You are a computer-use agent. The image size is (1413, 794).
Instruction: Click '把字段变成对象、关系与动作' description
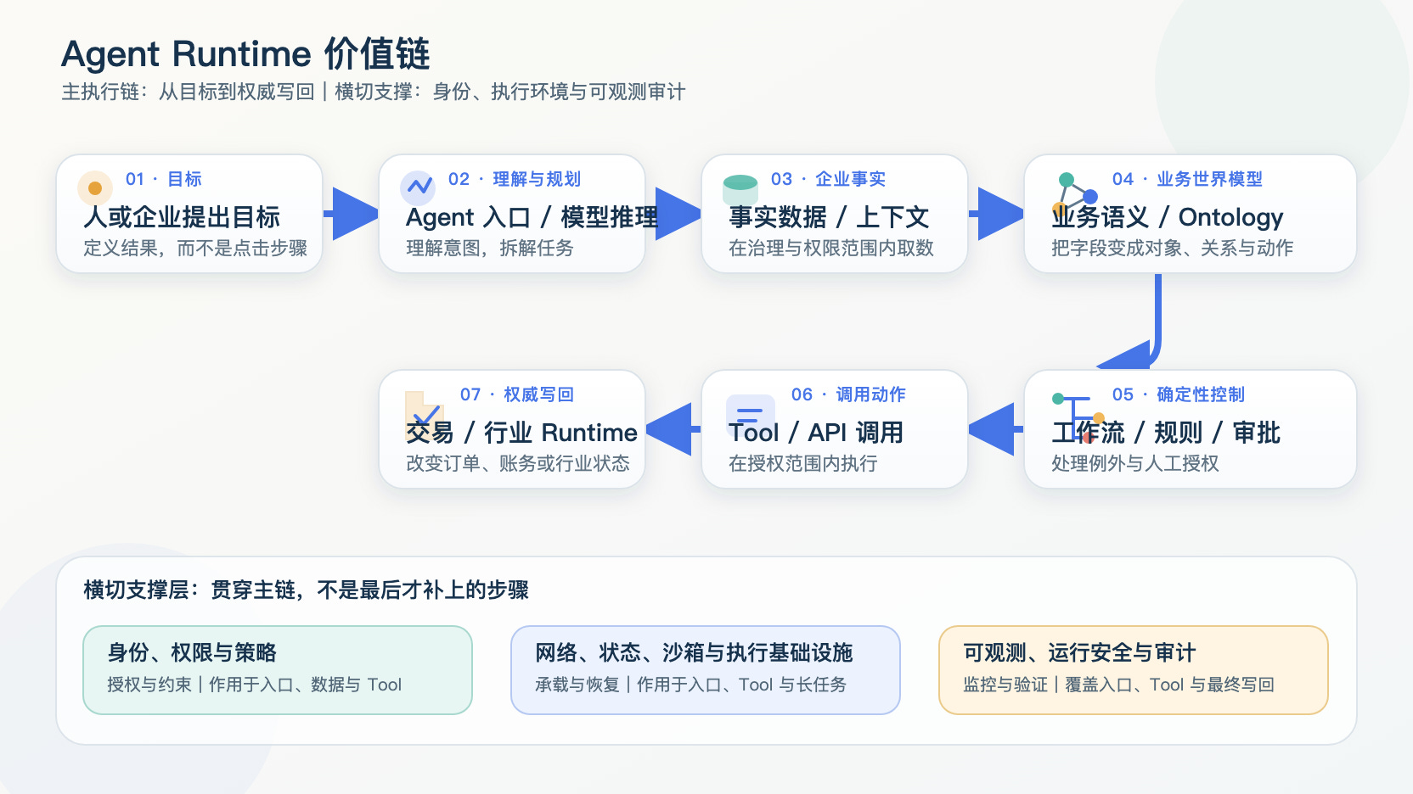tap(1173, 248)
